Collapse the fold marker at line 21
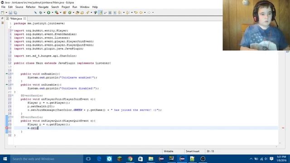This screenshot has width=290, height=163. tap(12, 96)
